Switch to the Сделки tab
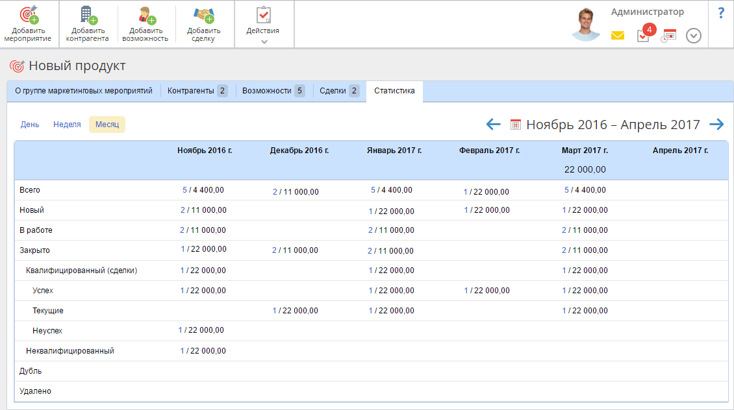The height and width of the screenshot is (410, 734). tap(339, 91)
